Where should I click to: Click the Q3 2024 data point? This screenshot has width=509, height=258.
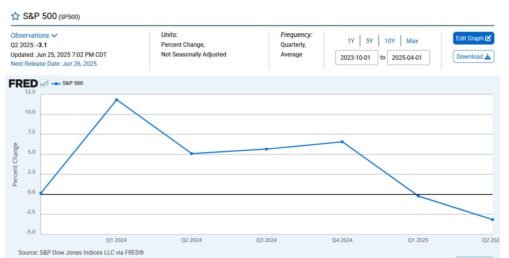coord(266,149)
